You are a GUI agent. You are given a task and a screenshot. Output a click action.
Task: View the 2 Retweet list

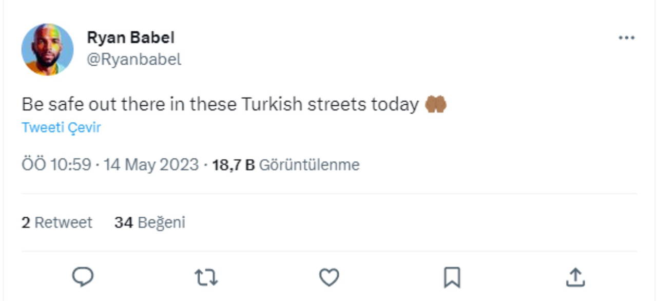tap(56, 222)
